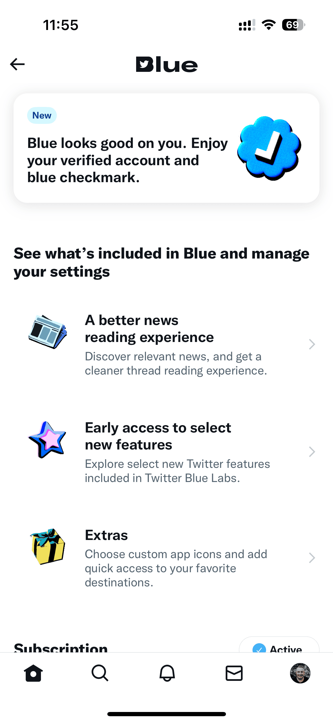333x723 pixels.
Task: Select the Extras heading
Action: tap(106, 535)
